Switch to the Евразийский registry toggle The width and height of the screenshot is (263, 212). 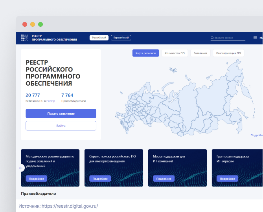pos(121,38)
